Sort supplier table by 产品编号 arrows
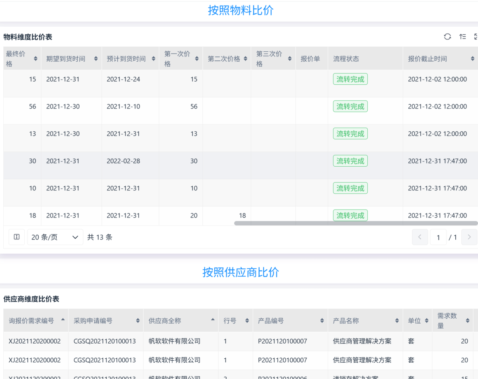Viewport: 478px width, 379px height. [x=322, y=321]
